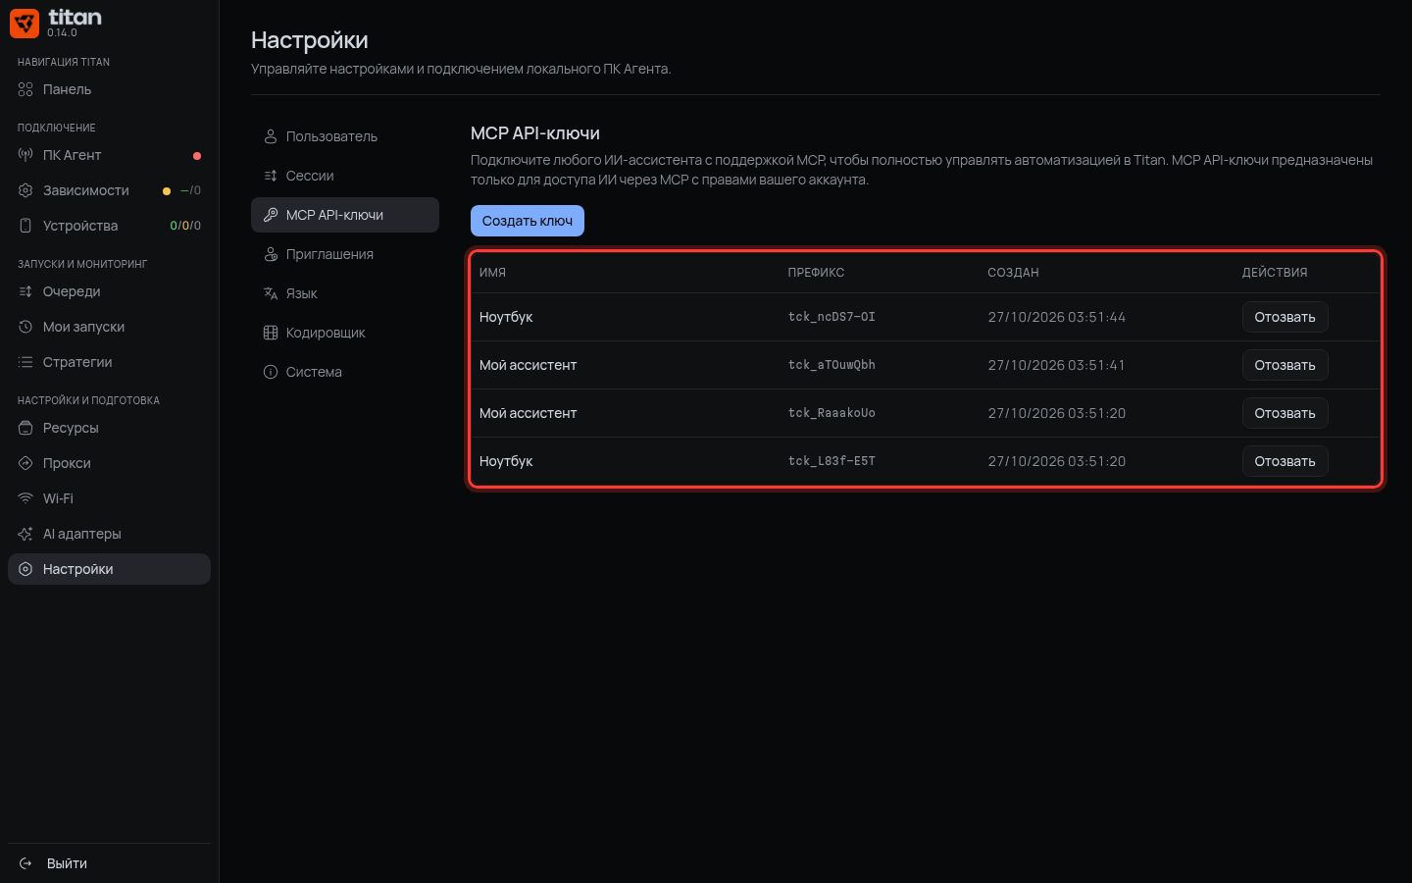Create a new key with Создать ключ
Image resolution: width=1412 pixels, height=883 pixels.
click(528, 221)
